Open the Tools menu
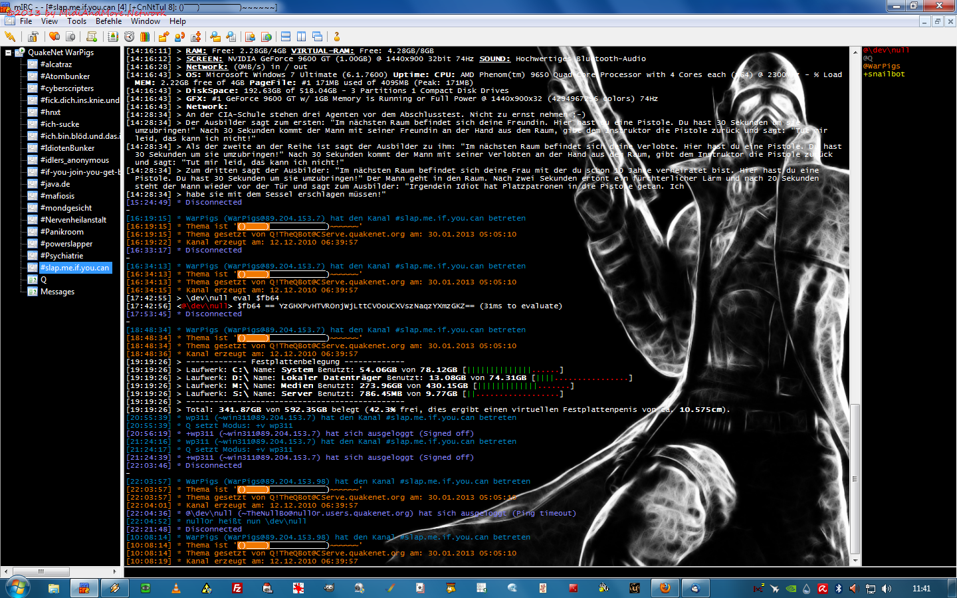Screen dimensions: 957x598 click(x=76, y=21)
